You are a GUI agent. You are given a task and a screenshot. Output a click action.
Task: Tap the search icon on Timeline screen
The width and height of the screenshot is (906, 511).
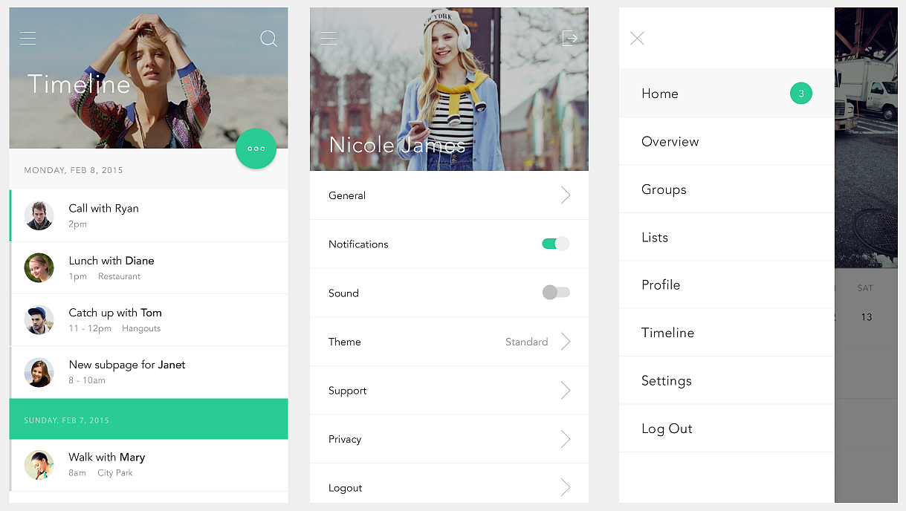click(x=269, y=39)
